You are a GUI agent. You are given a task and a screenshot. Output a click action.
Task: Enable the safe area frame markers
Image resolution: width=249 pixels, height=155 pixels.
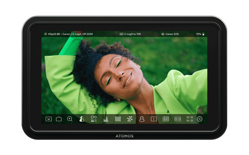[190, 119]
